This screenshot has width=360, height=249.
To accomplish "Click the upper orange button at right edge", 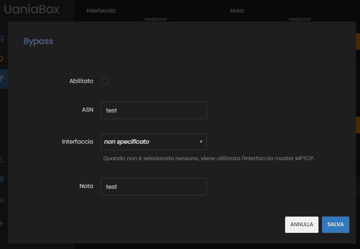I will pos(358,41).
